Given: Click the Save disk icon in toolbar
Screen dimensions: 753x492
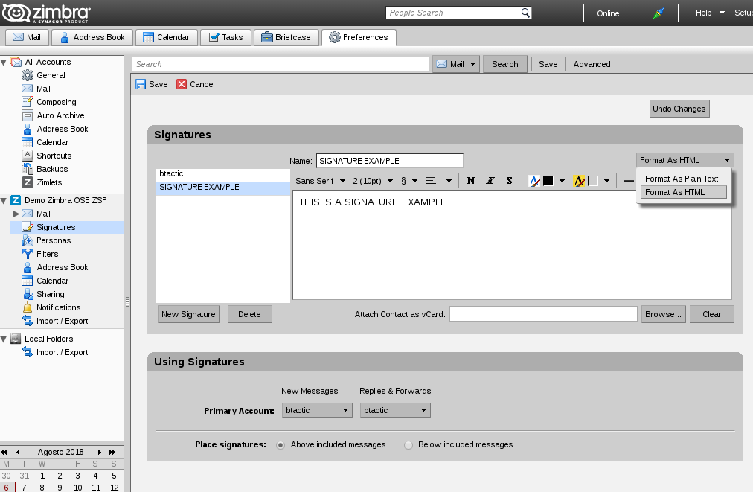Looking at the screenshot, I should (141, 84).
